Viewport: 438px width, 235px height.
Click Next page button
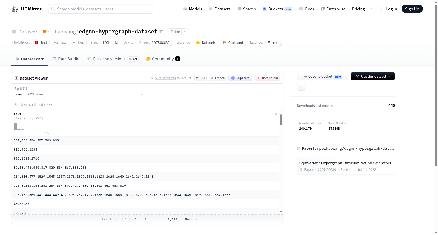click(x=191, y=219)
